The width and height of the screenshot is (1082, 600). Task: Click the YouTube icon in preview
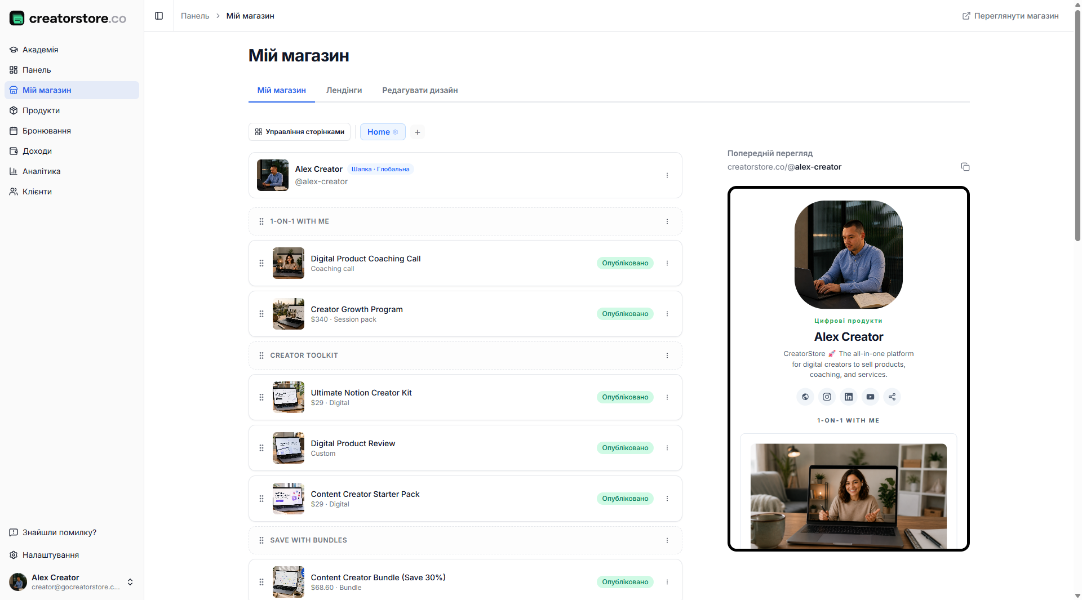click(870, 397)
